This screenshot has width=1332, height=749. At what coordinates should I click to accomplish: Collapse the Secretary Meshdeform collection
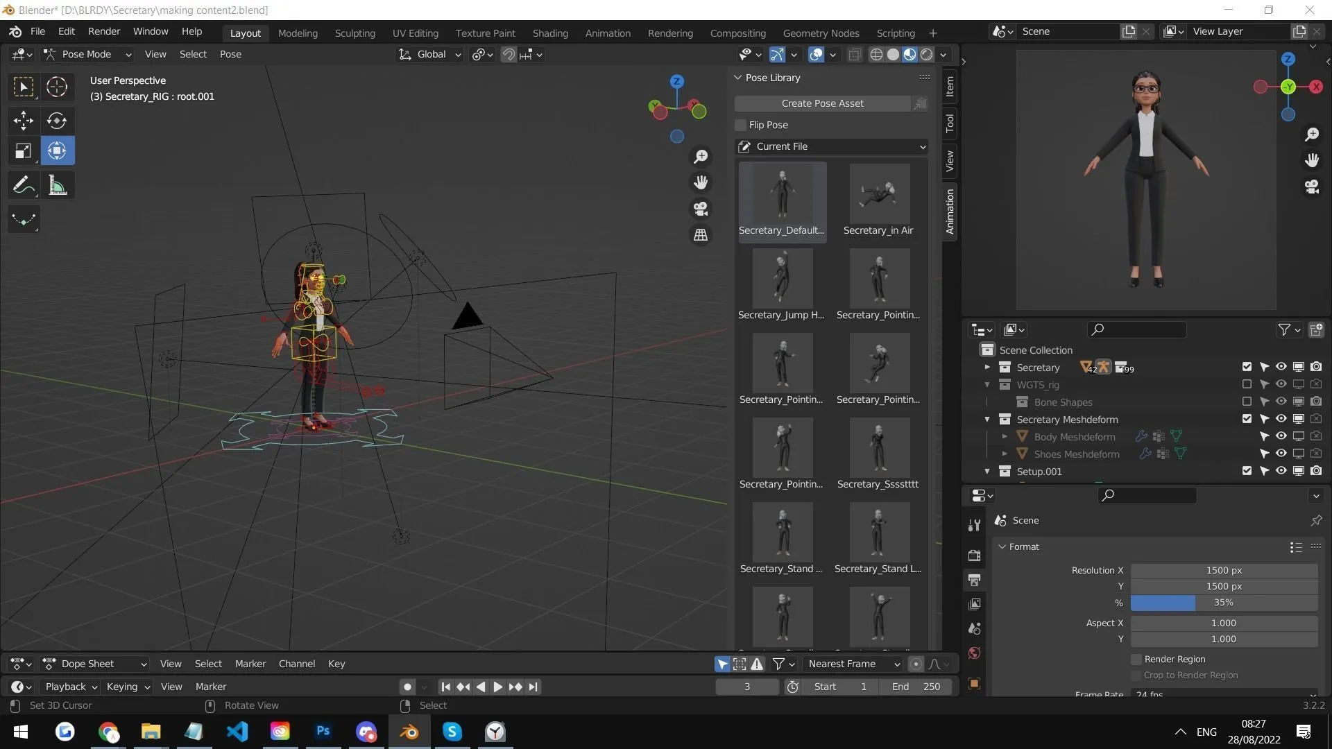pos(987,419)
